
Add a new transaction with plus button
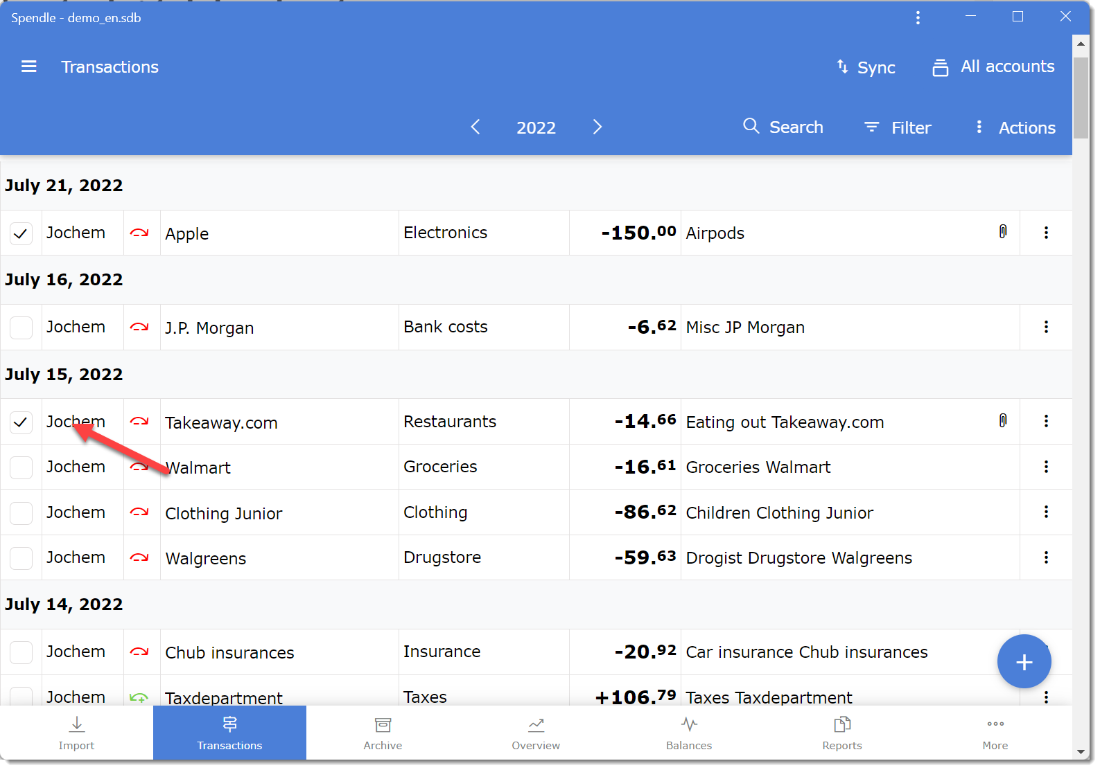(x=1024, y=661)
